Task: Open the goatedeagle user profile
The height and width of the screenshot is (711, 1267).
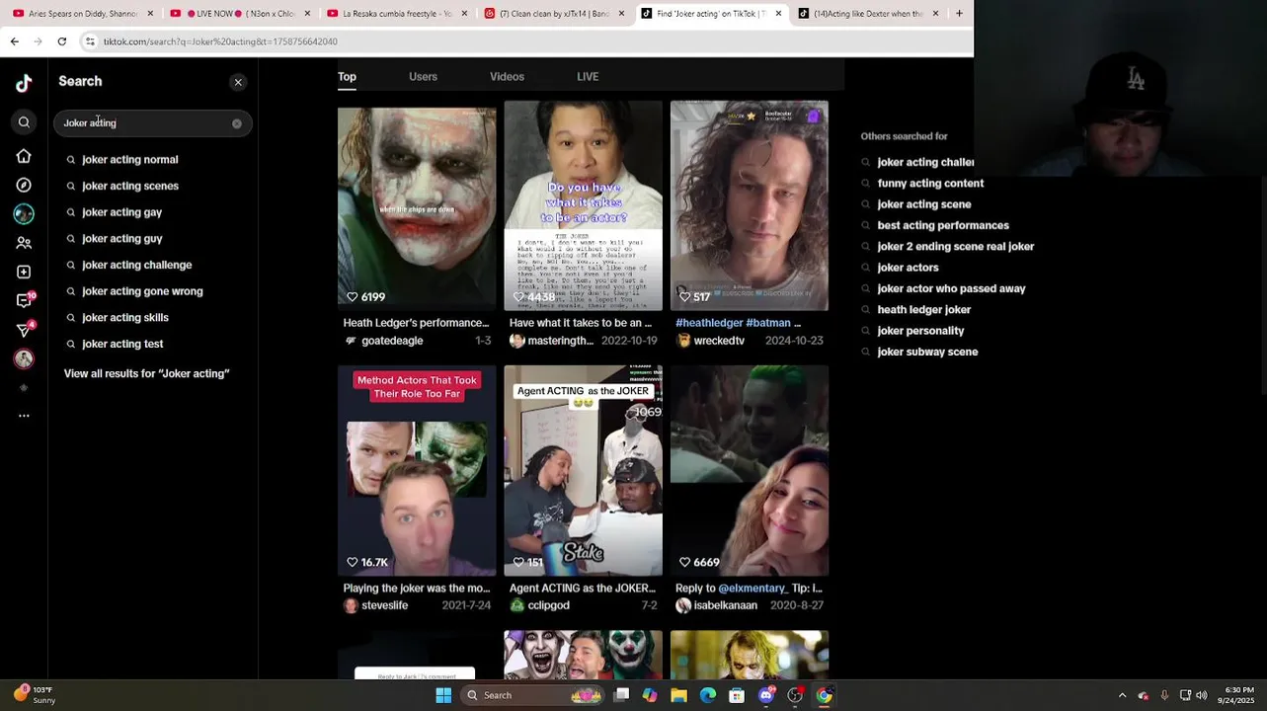Action: tap(383, 341)
